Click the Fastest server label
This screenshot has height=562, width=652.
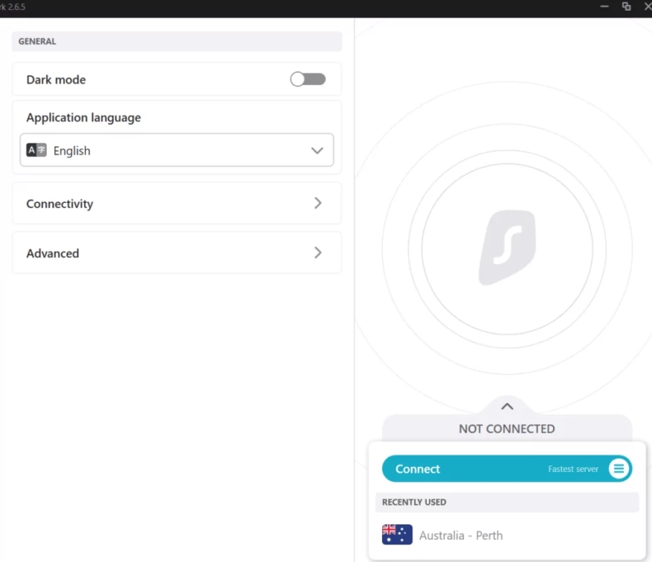pyautogui.click(x=573, y=469)
